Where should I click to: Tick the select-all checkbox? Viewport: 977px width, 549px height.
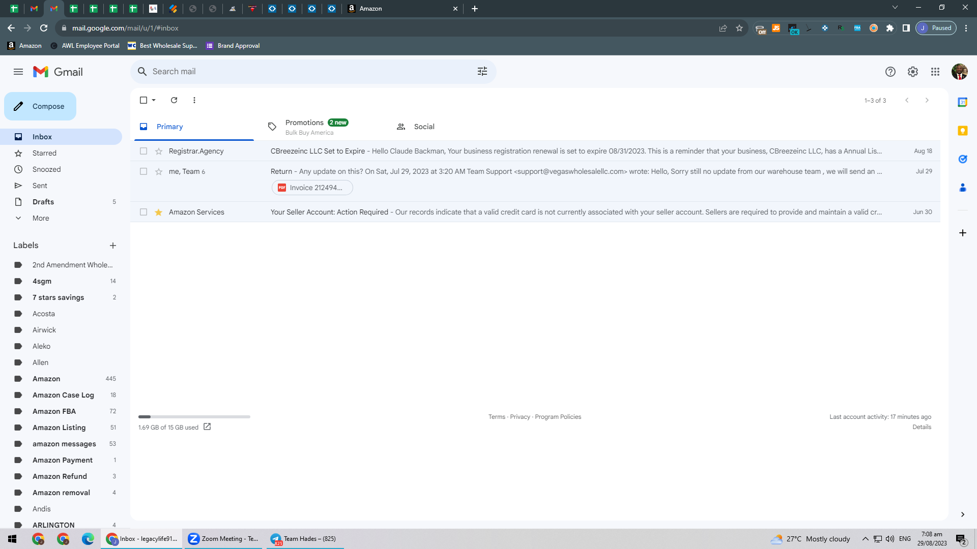143,100
